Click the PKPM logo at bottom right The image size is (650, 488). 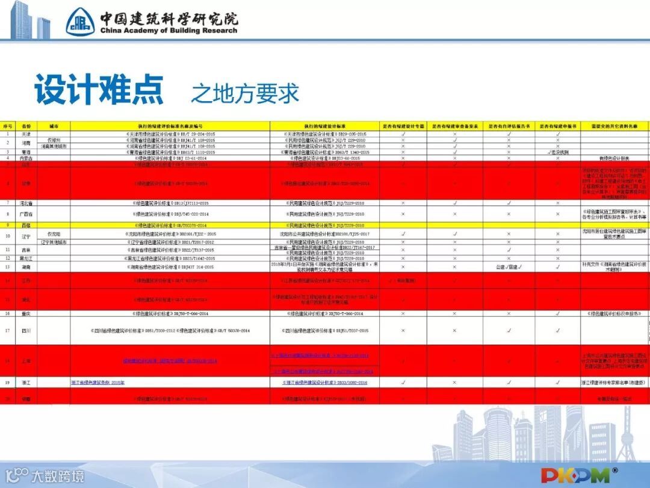580,475
